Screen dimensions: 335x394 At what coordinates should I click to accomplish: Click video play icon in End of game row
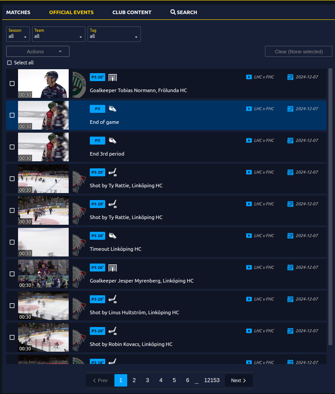coord(249,108)
